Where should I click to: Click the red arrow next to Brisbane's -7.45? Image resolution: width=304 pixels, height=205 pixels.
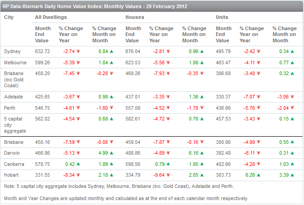[x=78, y=73]
